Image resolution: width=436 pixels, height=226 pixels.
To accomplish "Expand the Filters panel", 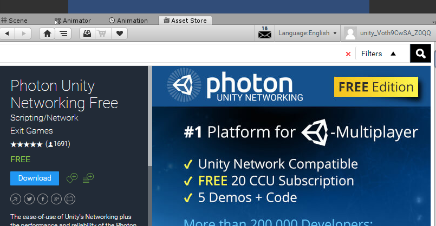I will 379,54.
